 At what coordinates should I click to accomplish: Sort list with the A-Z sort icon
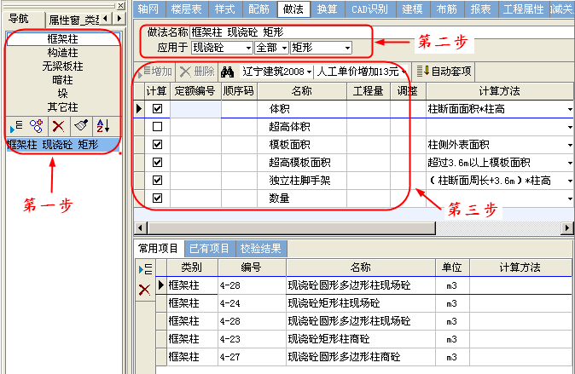(102, 124)
